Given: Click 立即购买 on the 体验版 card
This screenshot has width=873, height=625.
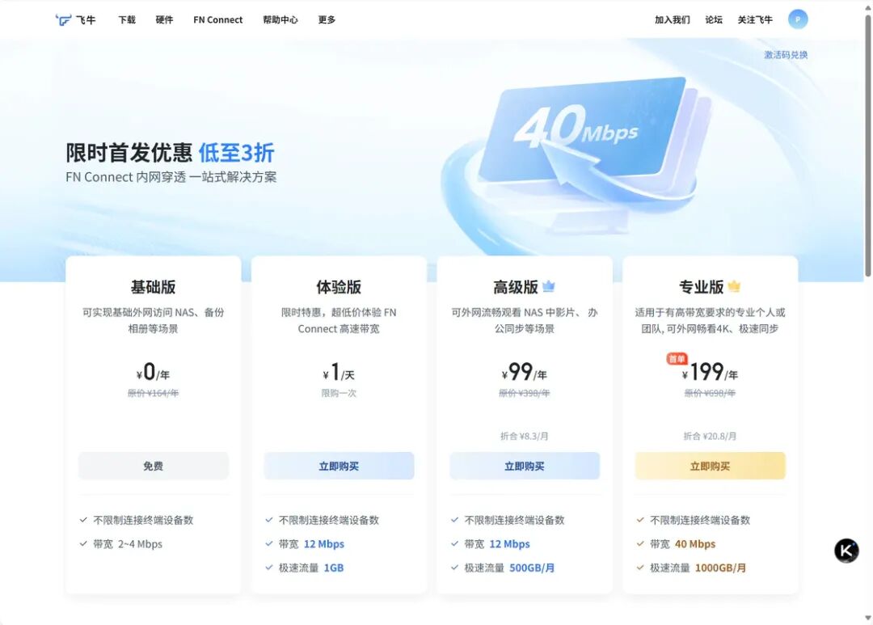Looking at the screenshot, I should 339,466.
